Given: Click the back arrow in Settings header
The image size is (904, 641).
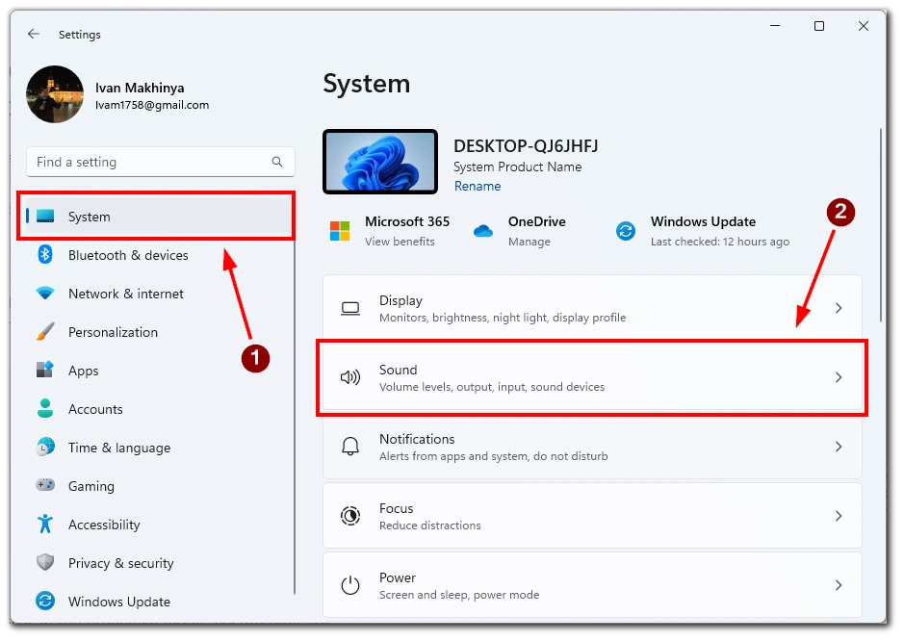Looking at the screenshot, I should (x=34, y=34).
